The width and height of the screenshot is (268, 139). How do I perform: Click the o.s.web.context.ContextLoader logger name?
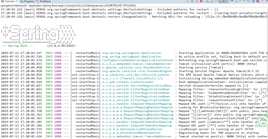[128, 82]
